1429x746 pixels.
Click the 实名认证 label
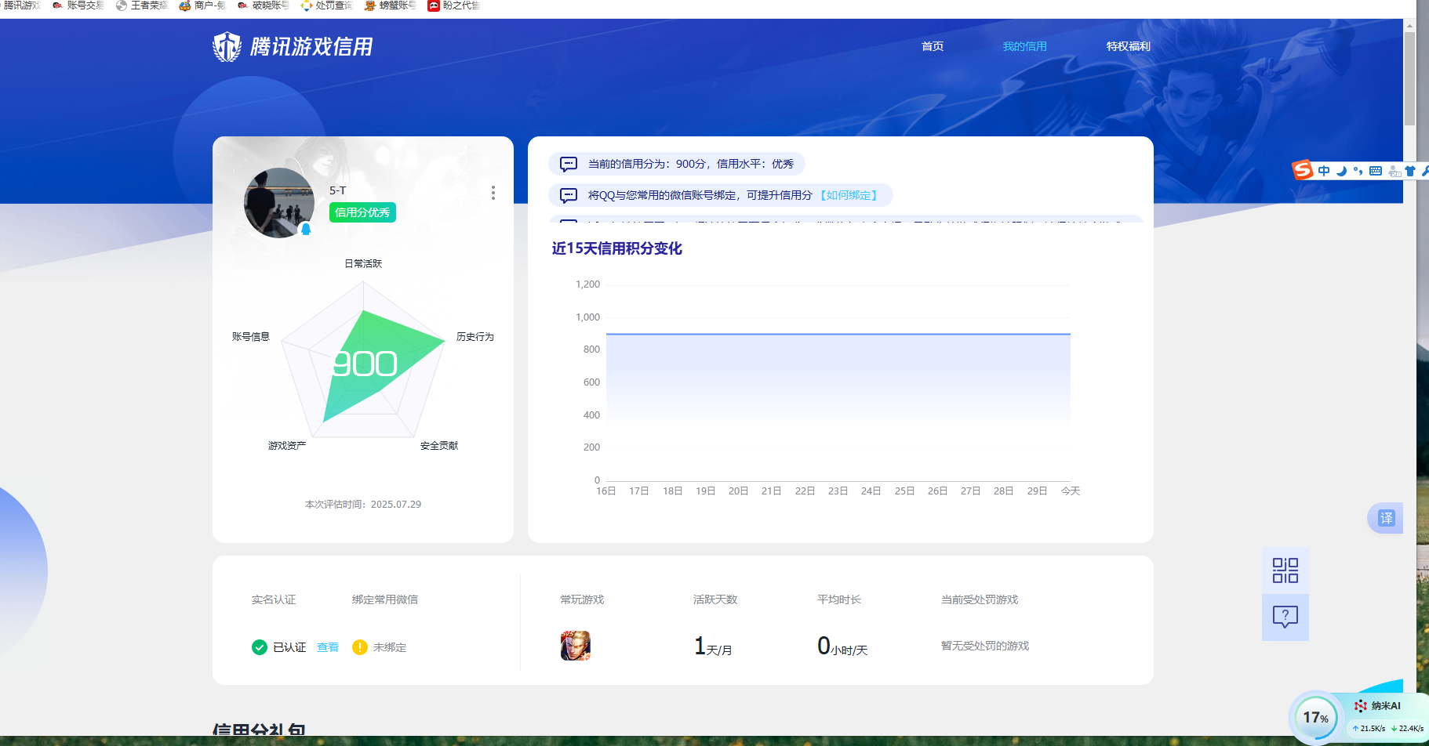274,599
